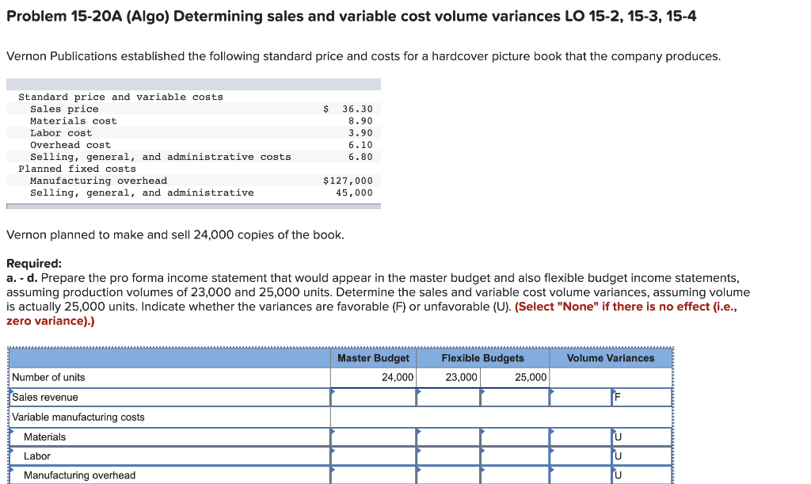The height and width of the screenshot is (484, 811).
Task: Click the Sales revenue 25,000-unit flexible budget cell
Action: click(515, 397)
